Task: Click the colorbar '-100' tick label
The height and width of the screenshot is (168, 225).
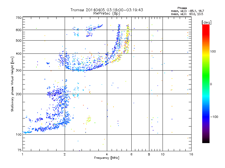Action: (214, 117)
